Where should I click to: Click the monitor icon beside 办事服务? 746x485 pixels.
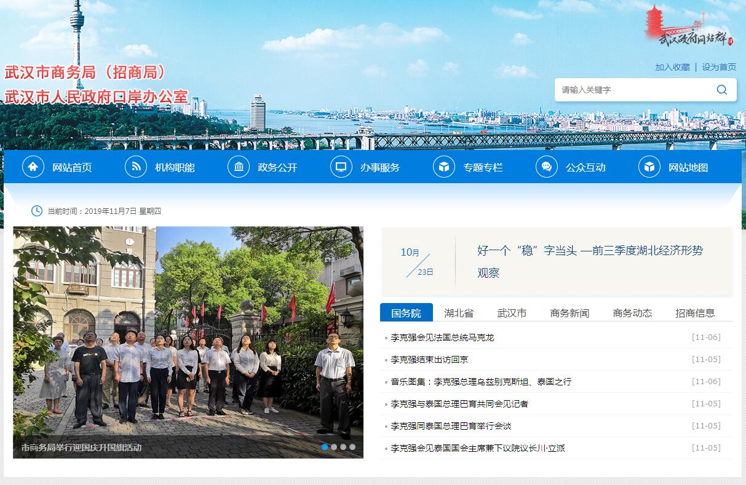click(x=341, y=167)
